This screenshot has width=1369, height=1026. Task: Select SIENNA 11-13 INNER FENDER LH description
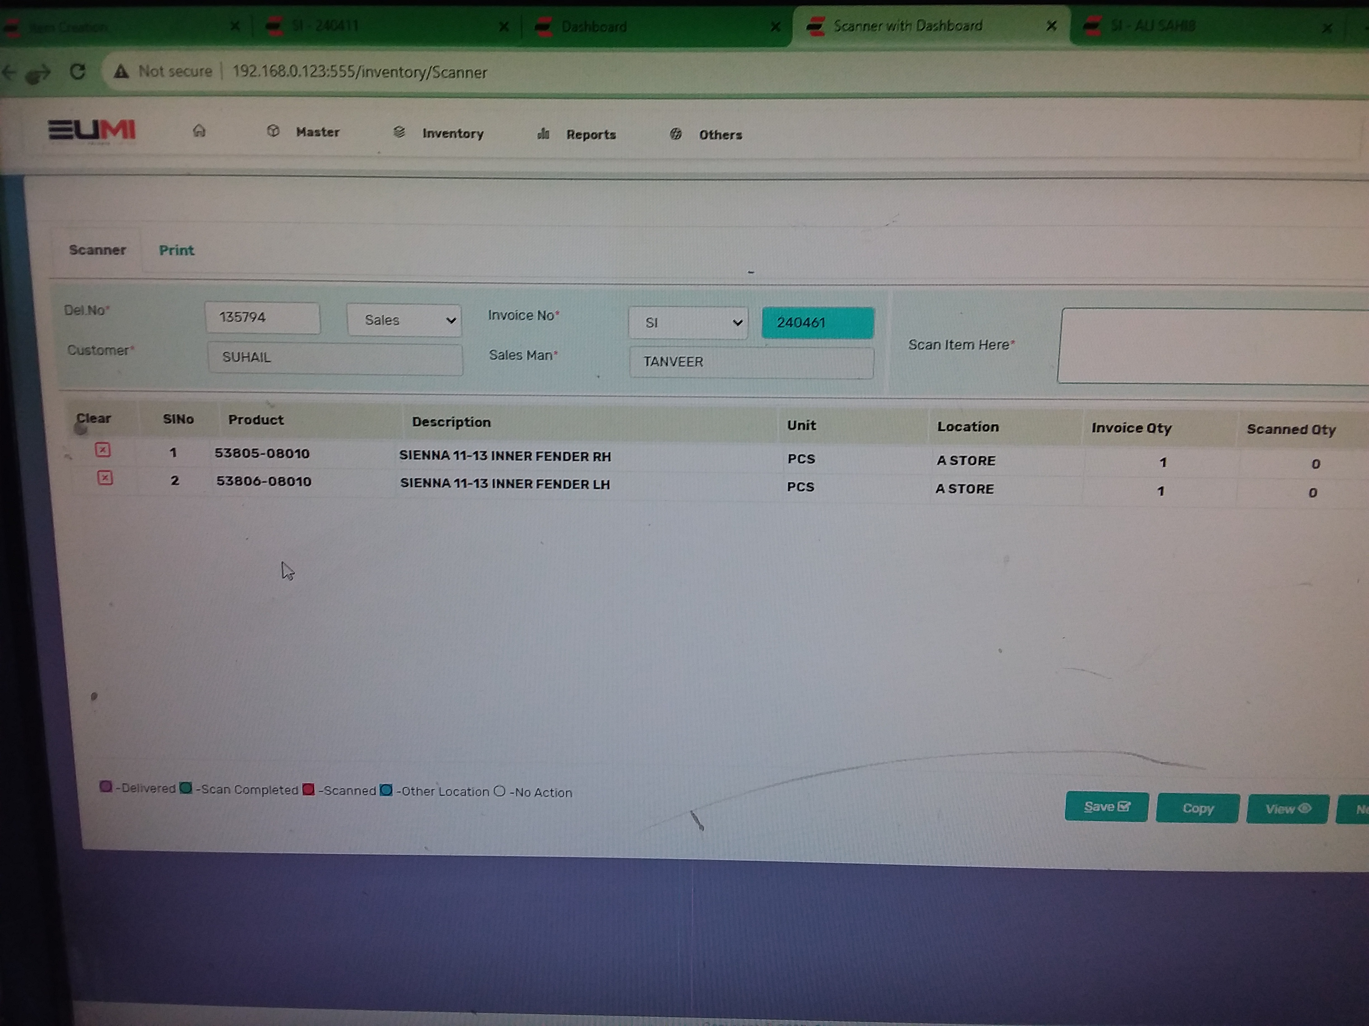(x=505, y=484)
